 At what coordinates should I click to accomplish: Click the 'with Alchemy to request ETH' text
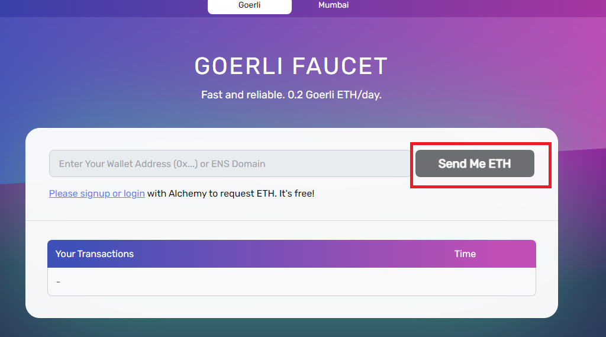(211, 194)
